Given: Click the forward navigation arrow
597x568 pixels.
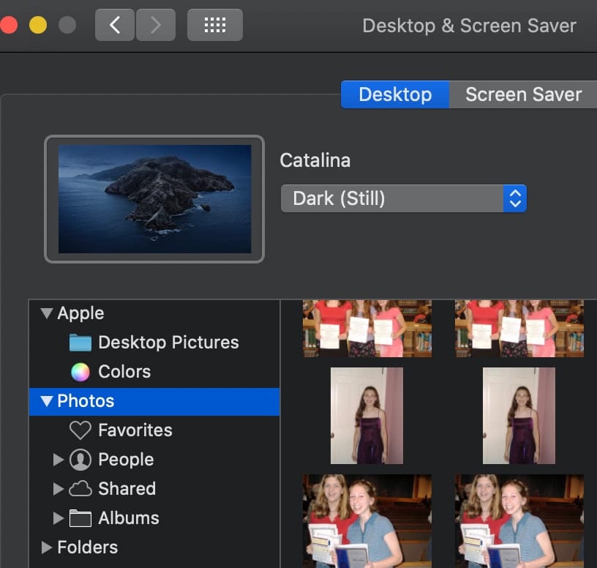Looking at the screenshot, I should [154, 26].
